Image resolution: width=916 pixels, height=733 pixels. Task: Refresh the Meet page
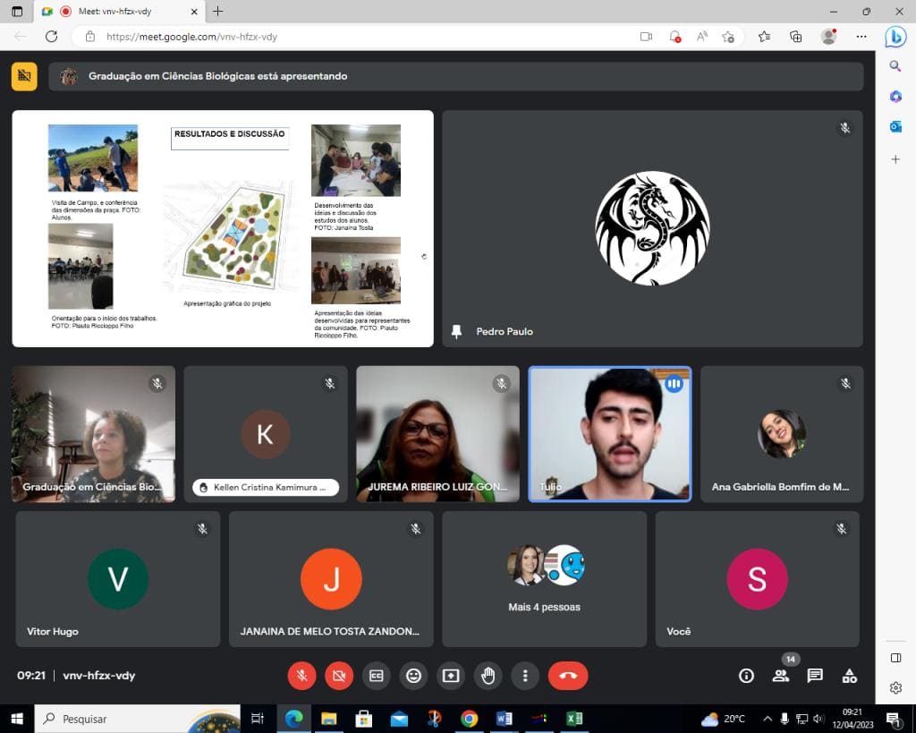(51, 36)
